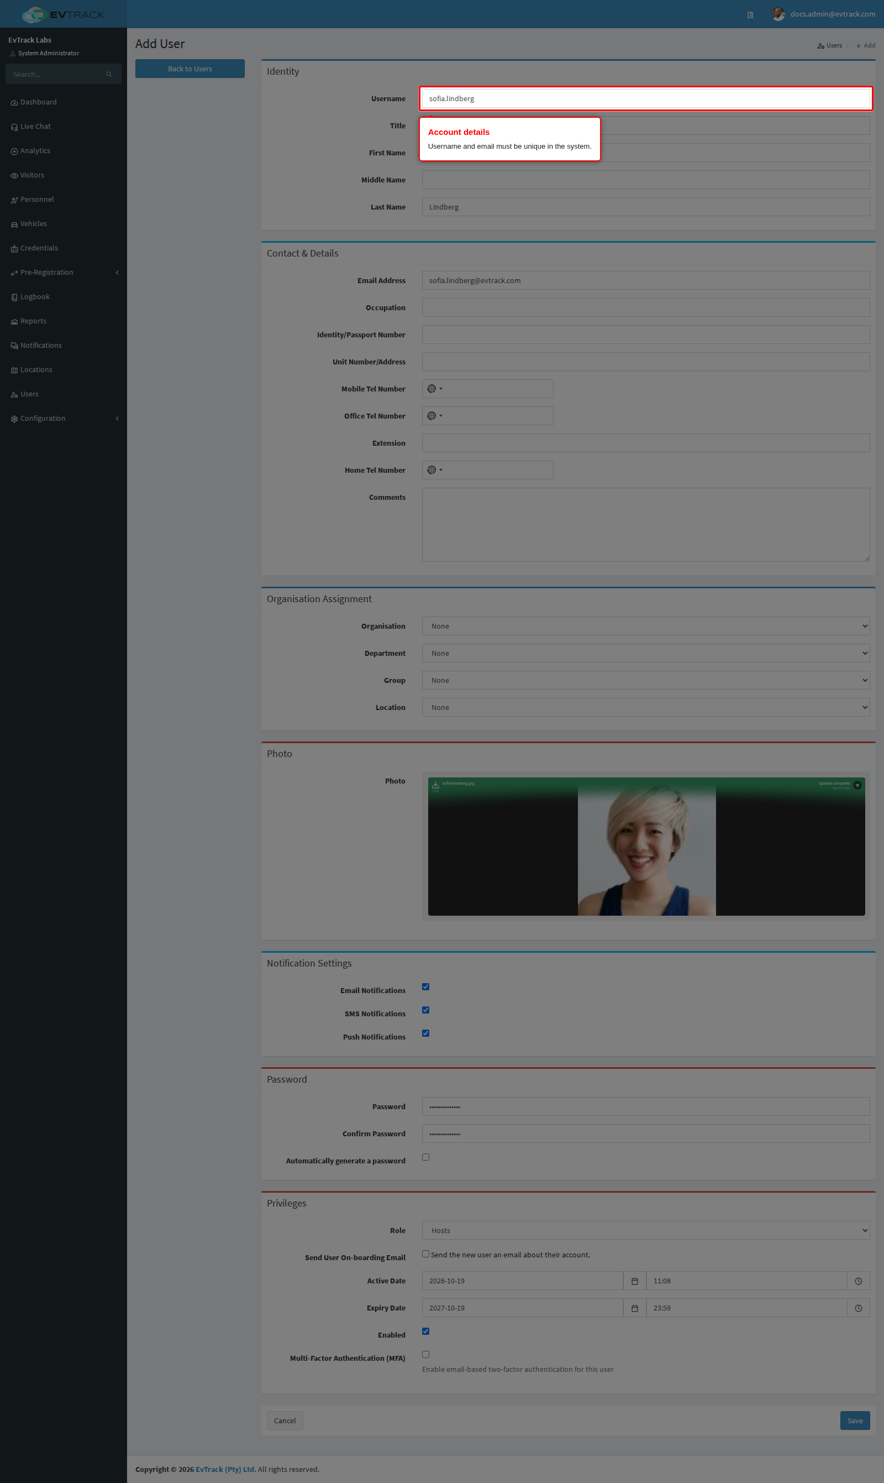
Task: Remove uploaded photo with the X icon
Action: [x=858, y=786]
